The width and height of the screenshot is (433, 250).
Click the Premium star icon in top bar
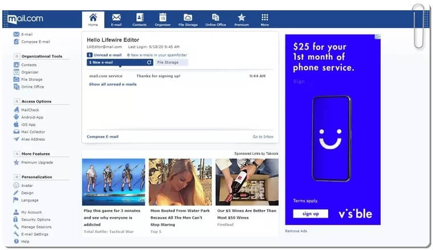(x=242, y=18)
